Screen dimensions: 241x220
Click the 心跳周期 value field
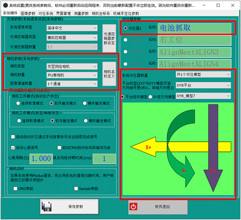[41, 159]
